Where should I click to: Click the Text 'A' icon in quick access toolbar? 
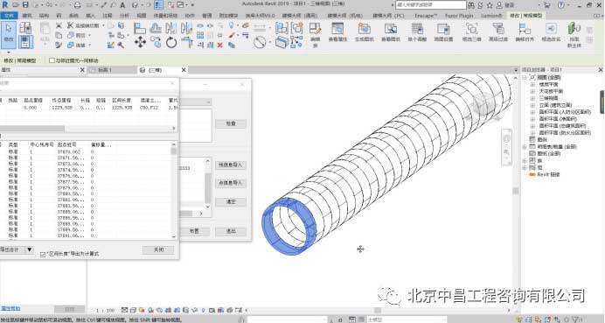pyautogui.click(x=122, y=5)
